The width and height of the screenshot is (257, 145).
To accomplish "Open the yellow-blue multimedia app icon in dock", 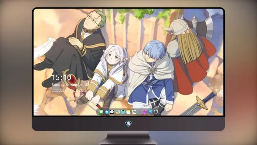I will pos(117,112).
